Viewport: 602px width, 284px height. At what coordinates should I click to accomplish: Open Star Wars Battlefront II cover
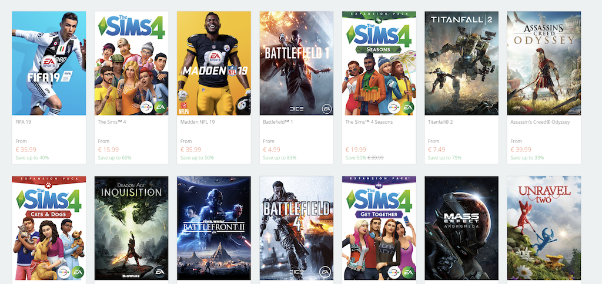point(214,228)
